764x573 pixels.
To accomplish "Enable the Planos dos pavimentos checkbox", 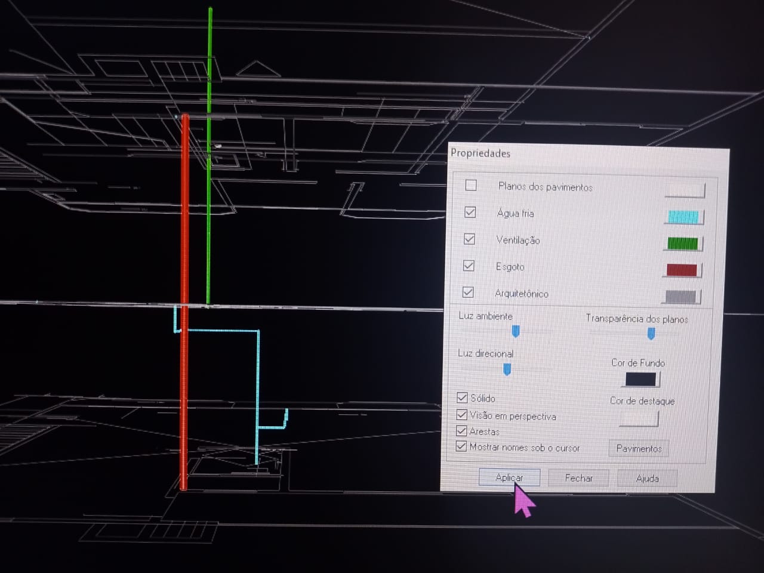I will [x=471, y=185].
